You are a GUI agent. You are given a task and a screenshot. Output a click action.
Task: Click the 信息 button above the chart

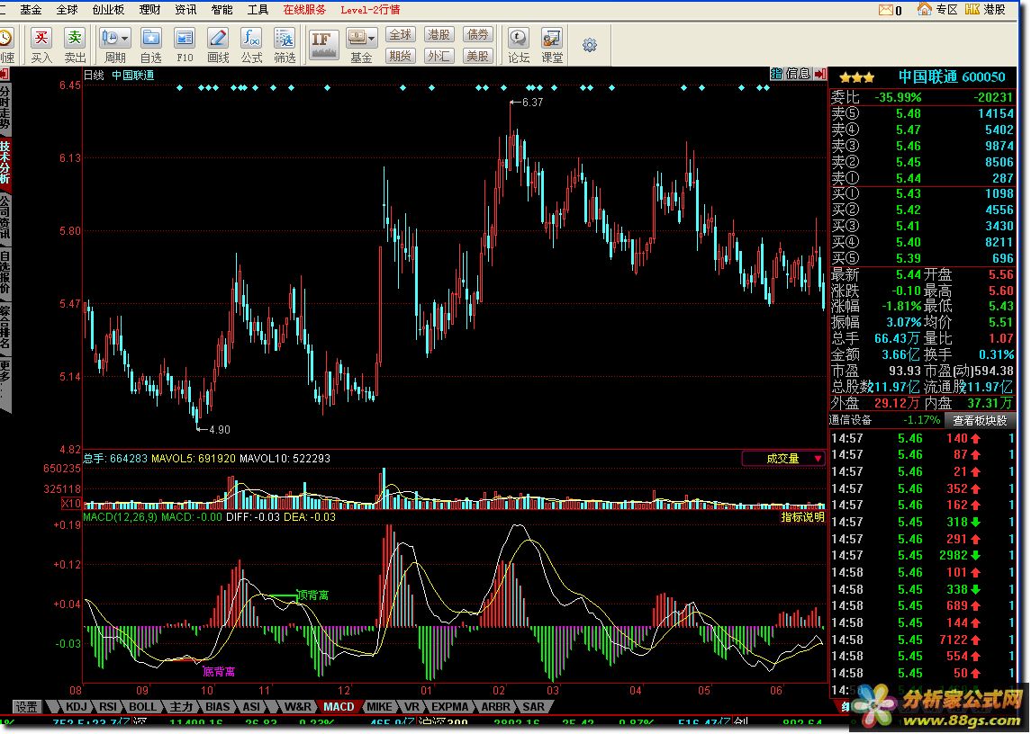point(798,74)
